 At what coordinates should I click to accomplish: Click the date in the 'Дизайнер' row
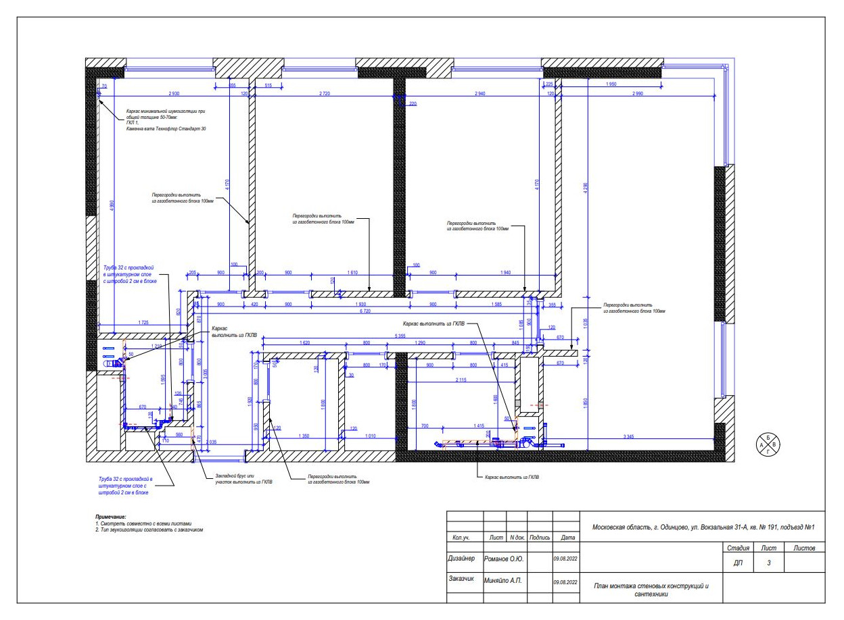[564, 560]
